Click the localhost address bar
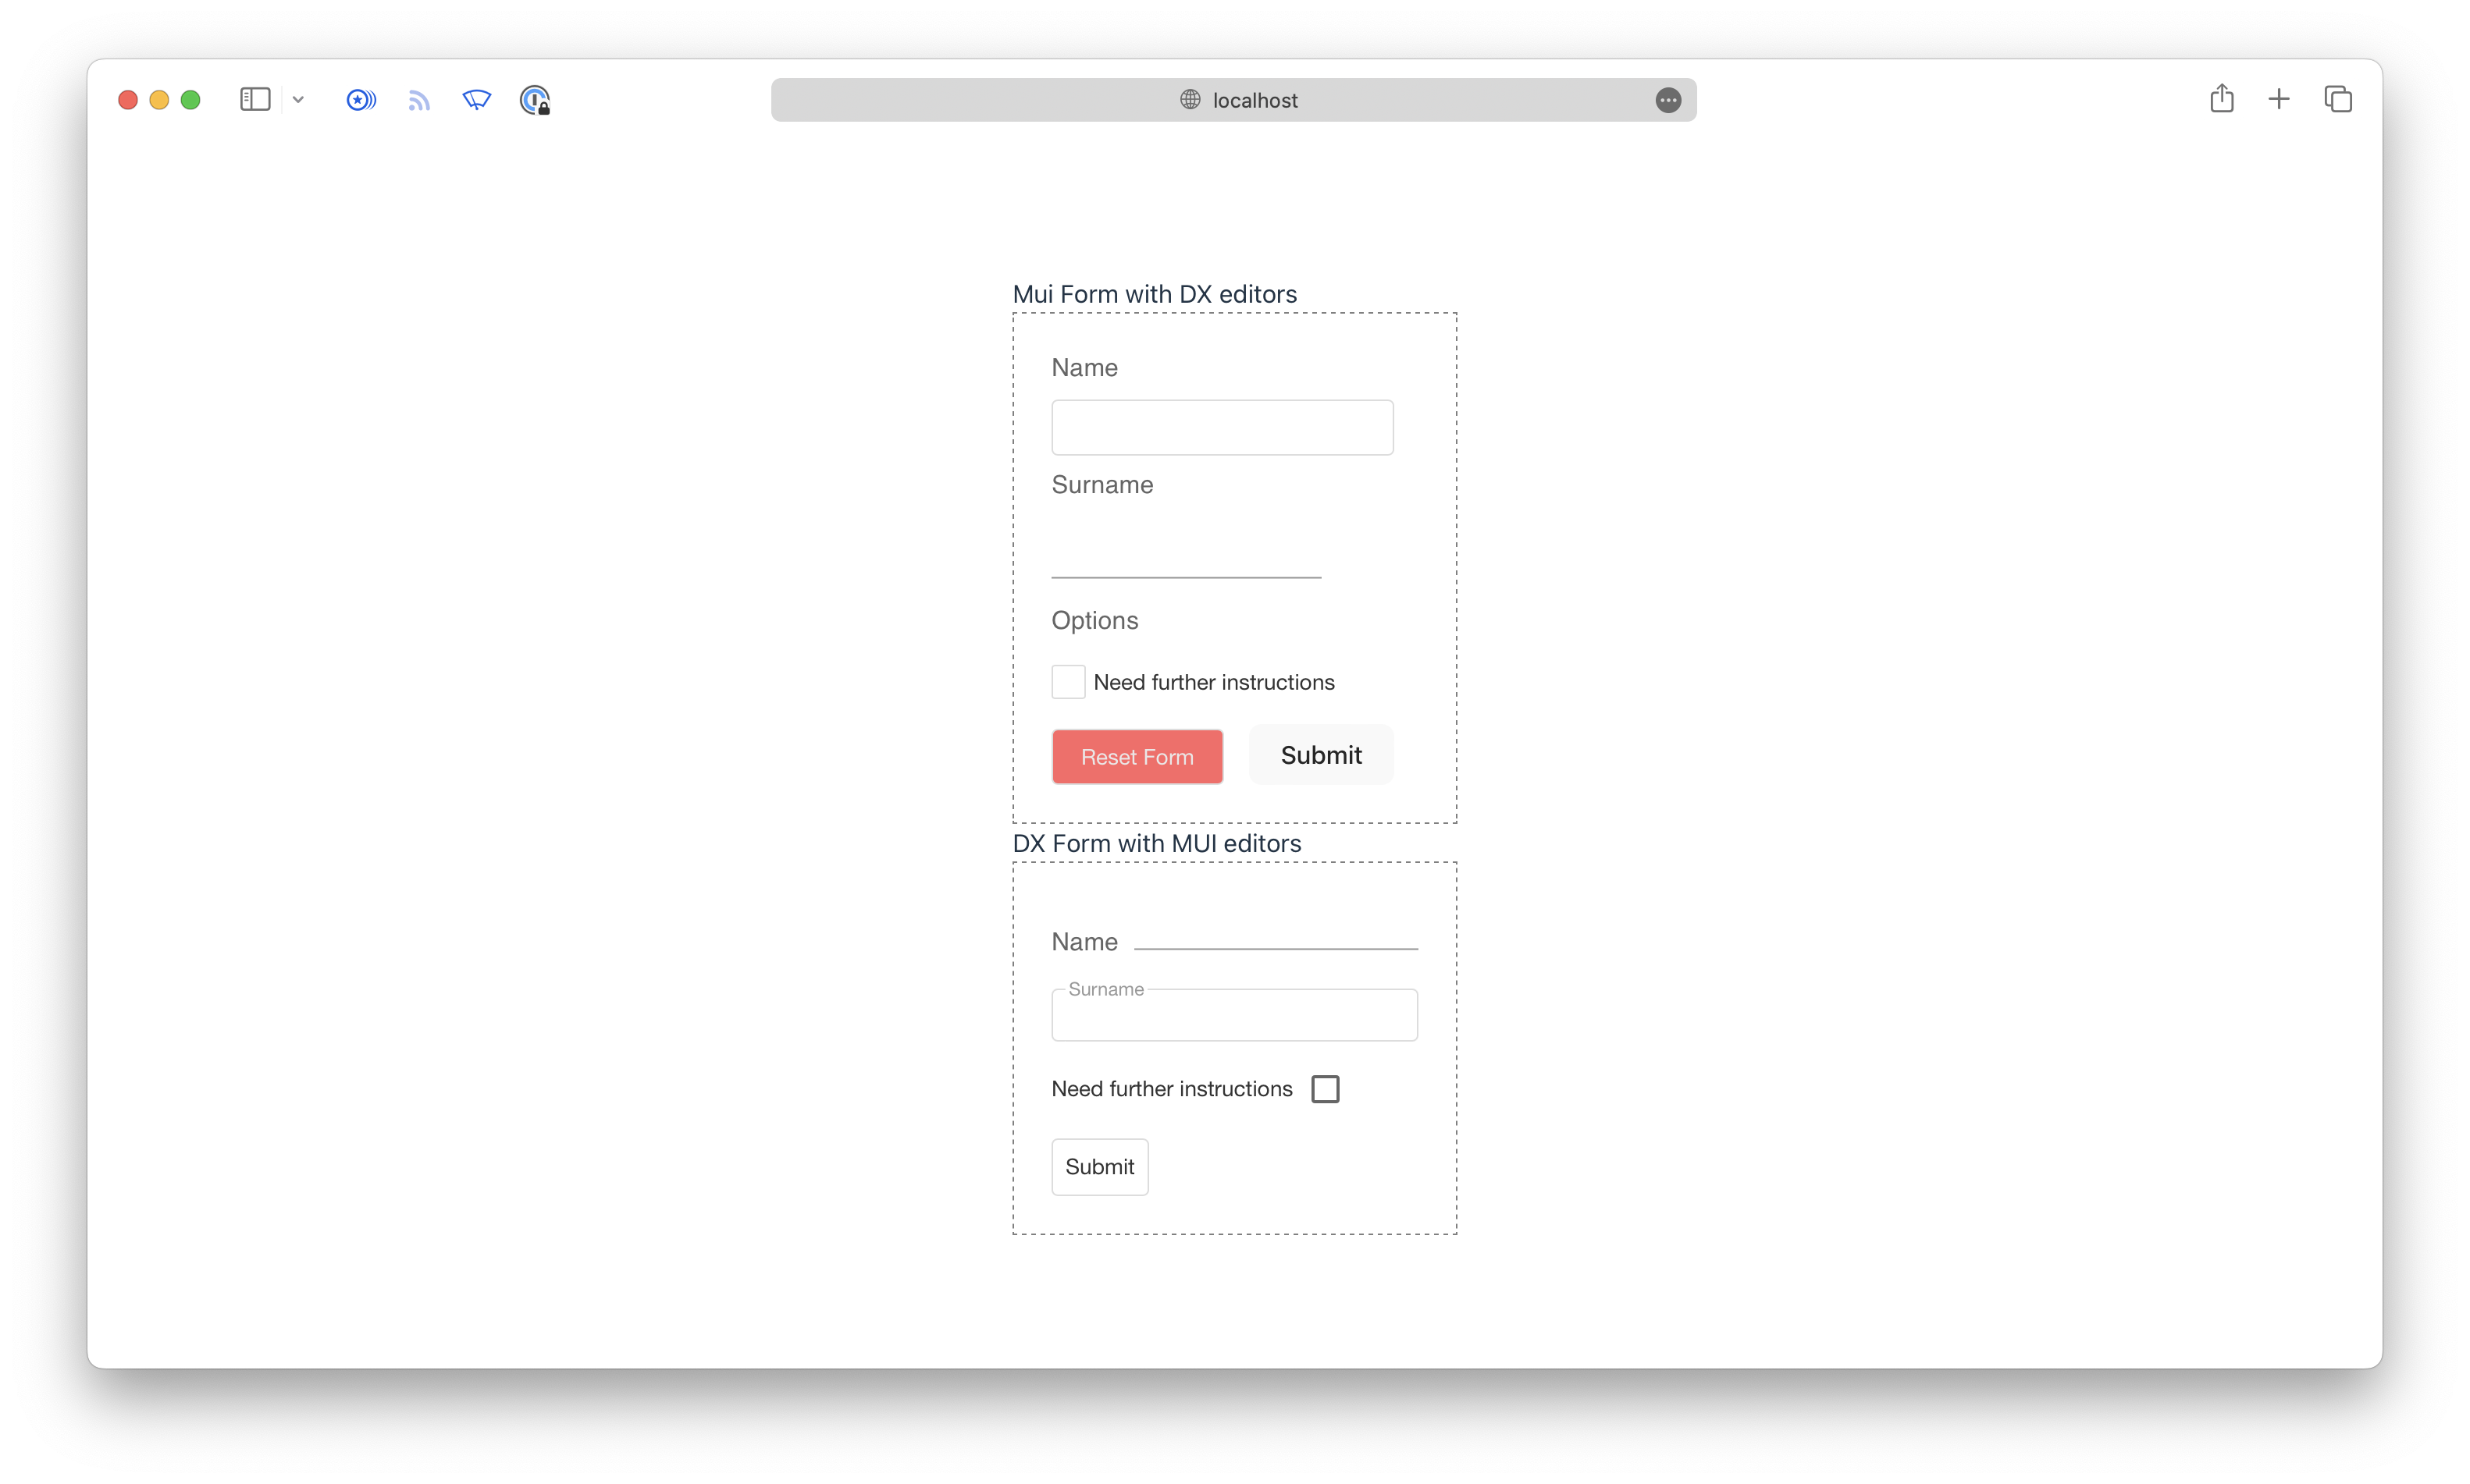 [x=1235, y=101]
